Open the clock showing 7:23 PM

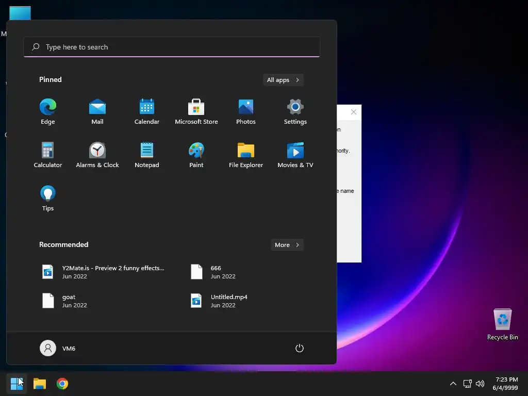pyautogui.click(x=505, y=384)
